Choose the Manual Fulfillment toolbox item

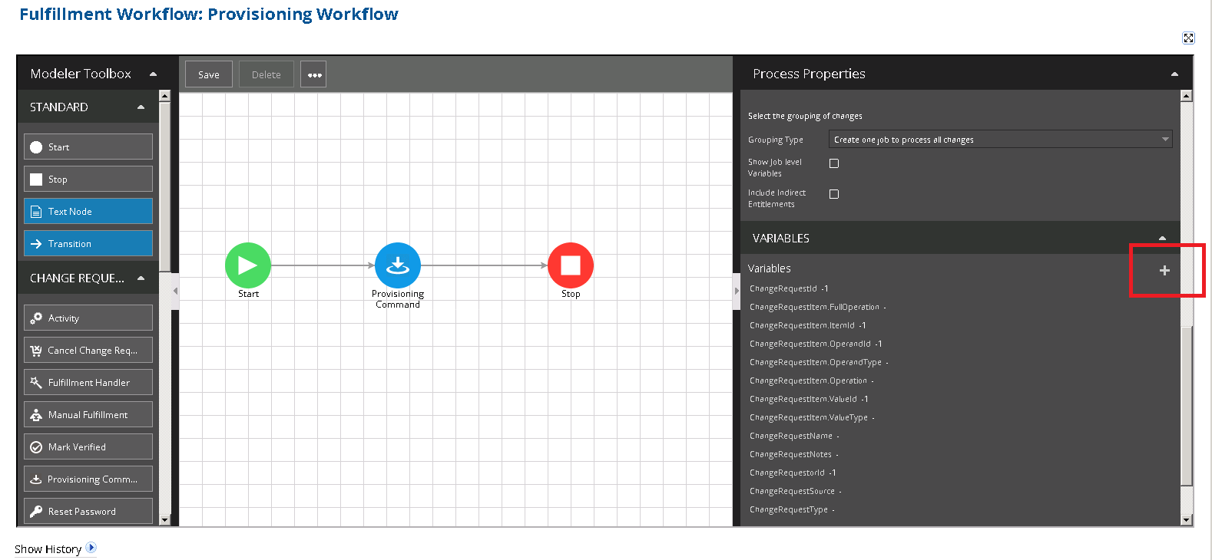pos(88,414)
